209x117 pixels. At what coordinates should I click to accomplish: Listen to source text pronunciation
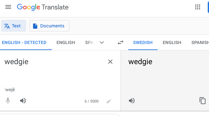[23, 101]
